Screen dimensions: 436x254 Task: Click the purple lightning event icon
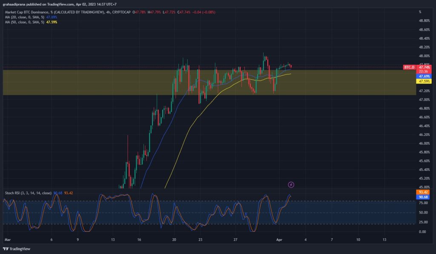(x=291, y=185)
